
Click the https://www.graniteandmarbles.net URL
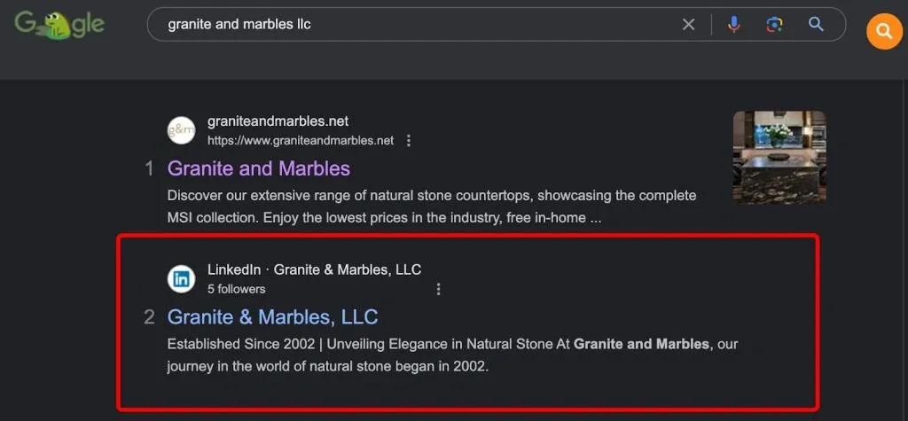coord(301,141)
